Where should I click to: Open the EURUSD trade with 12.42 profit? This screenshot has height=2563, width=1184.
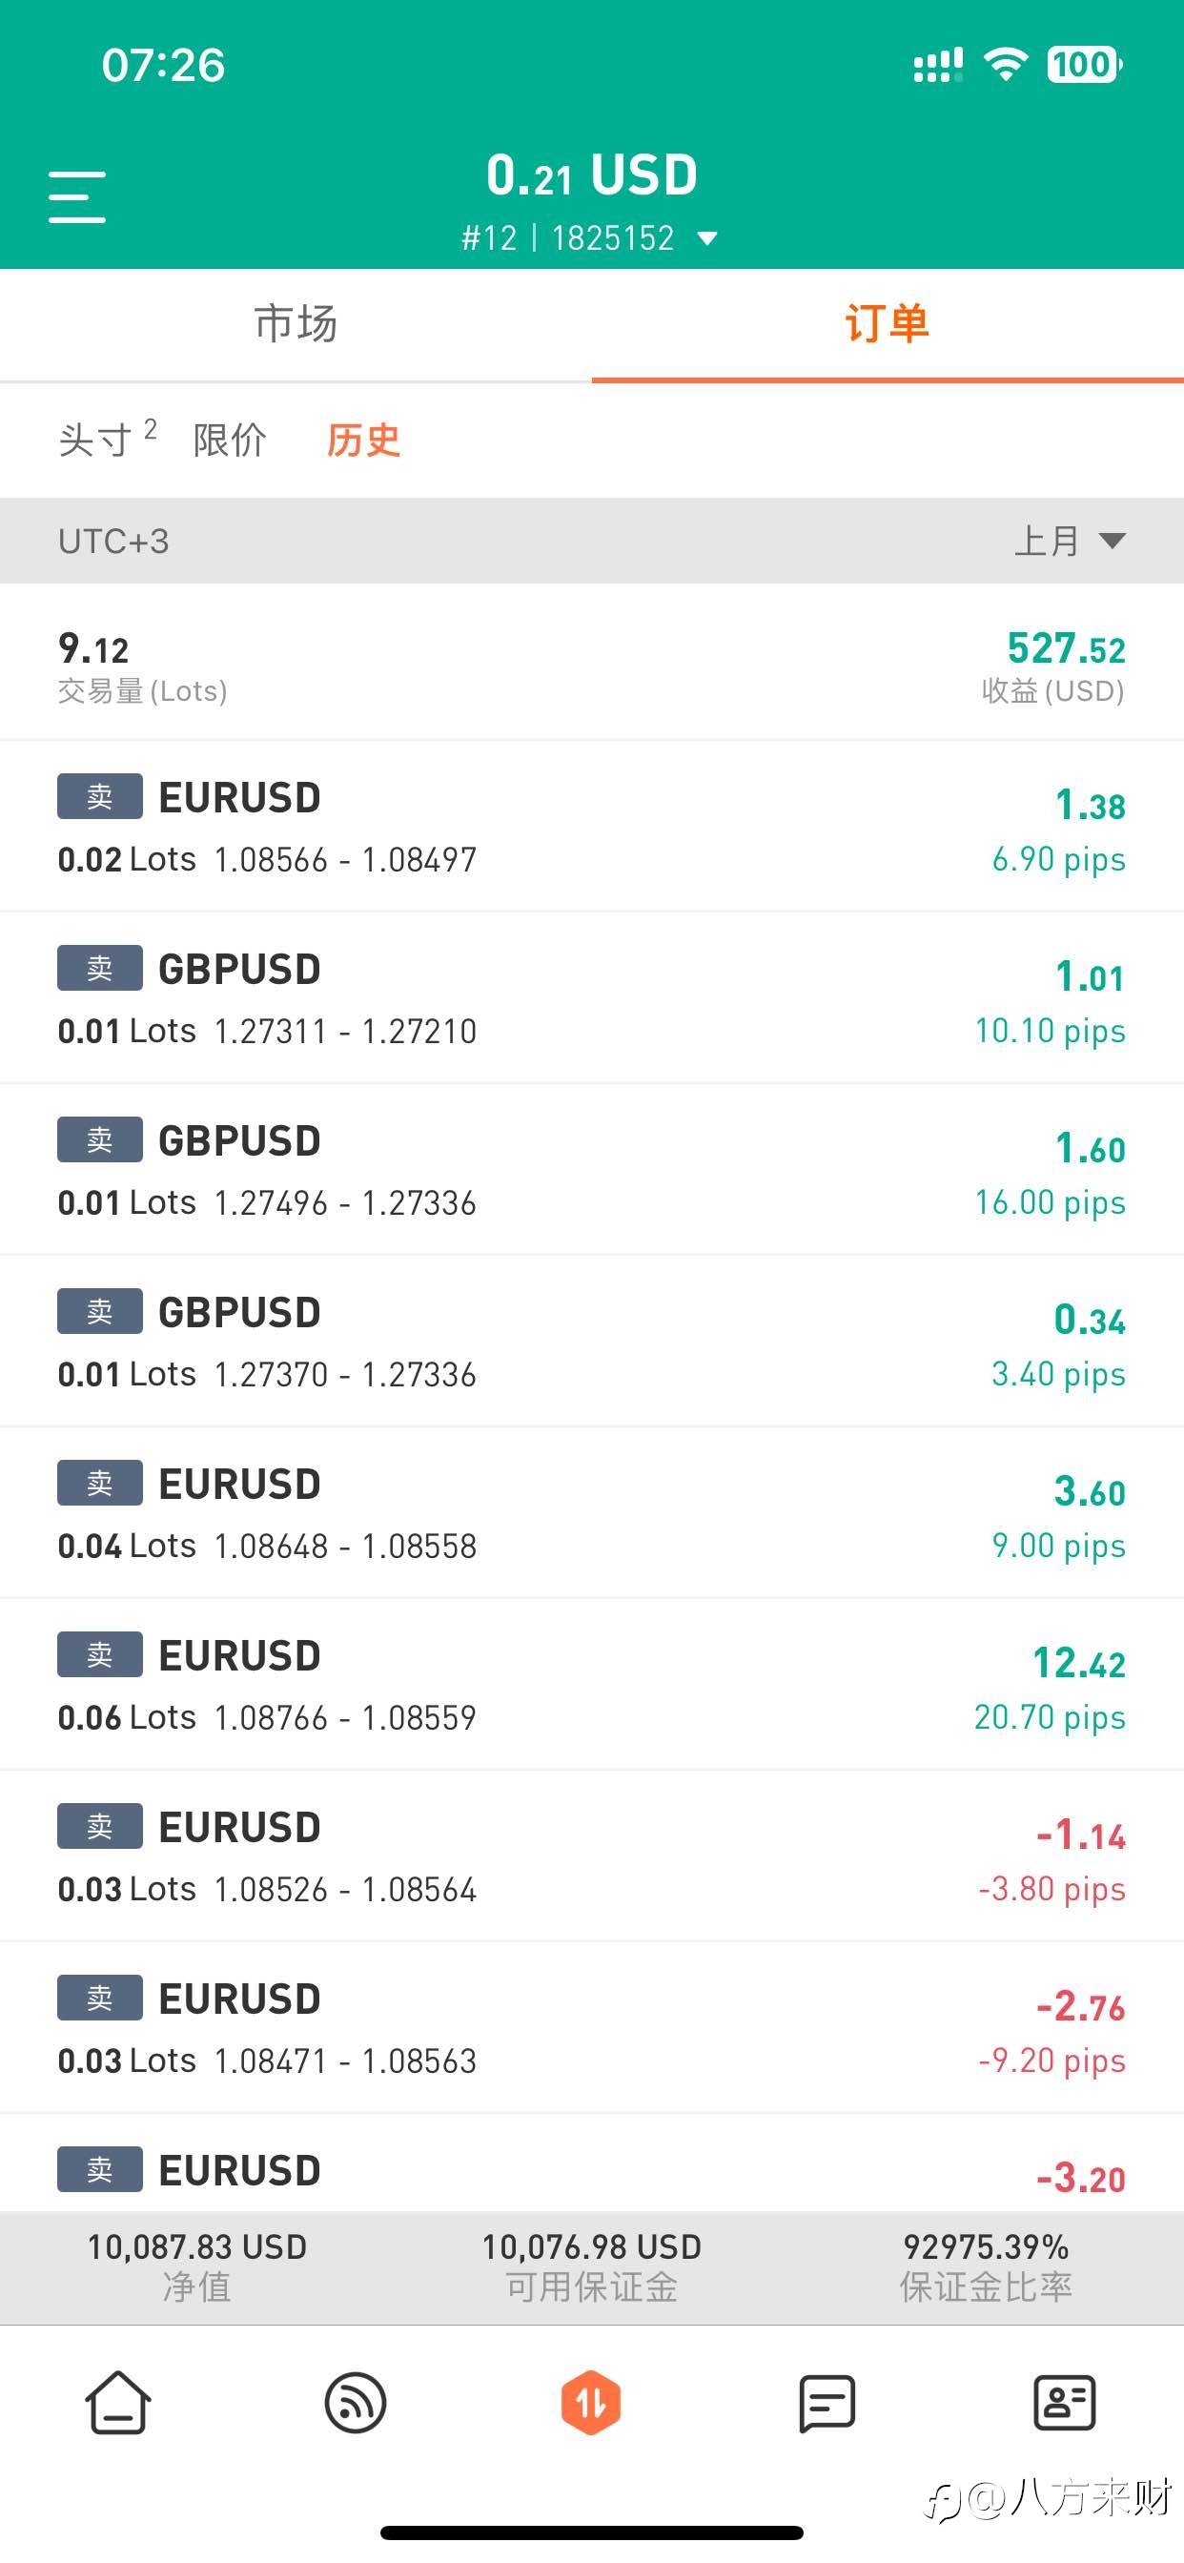point(591,1685)
